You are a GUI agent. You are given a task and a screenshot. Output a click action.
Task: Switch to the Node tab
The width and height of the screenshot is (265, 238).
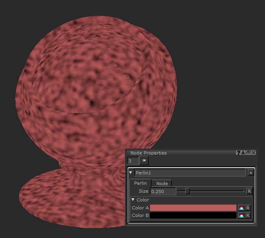pos(162,183)
